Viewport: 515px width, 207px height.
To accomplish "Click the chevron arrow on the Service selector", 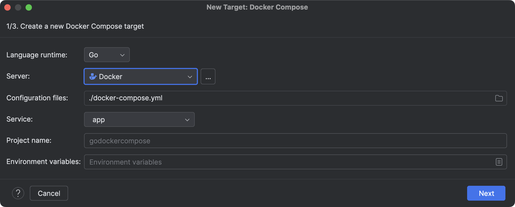I will (187, 119).
